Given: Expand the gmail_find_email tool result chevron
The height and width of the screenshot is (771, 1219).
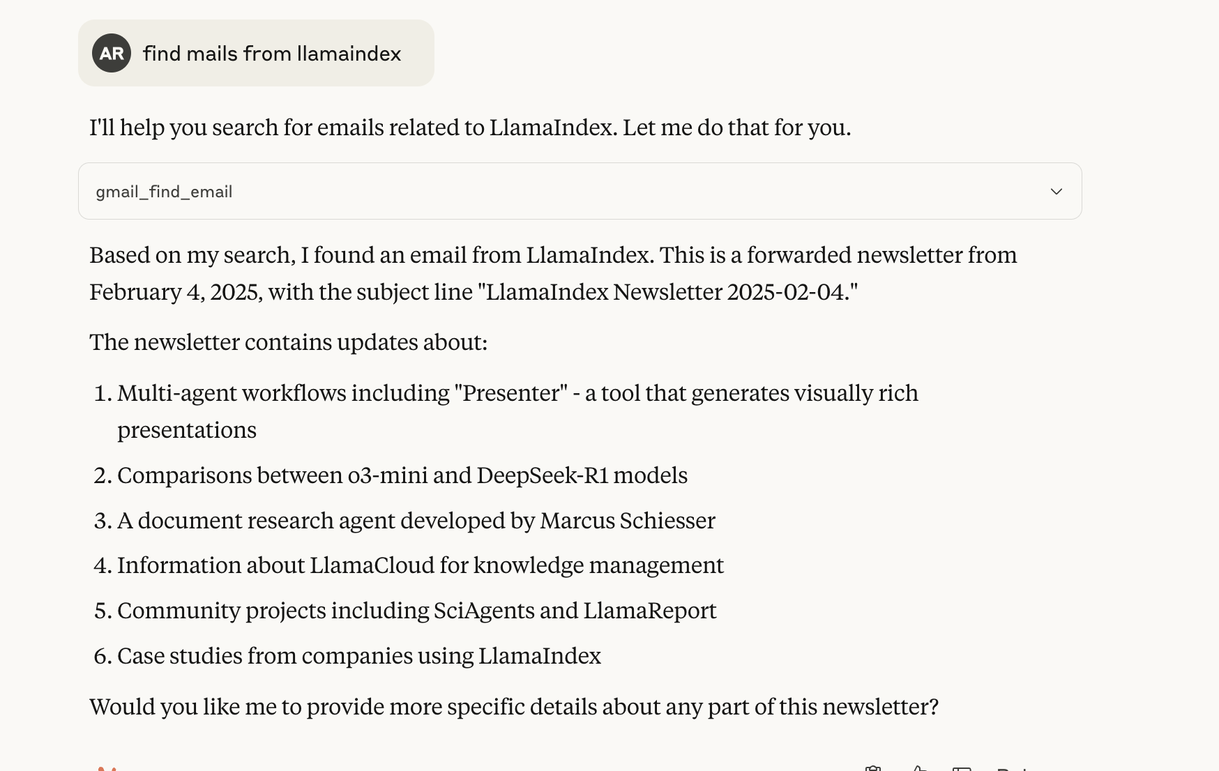Looking at the screenshot, I should pos(1056,192).
